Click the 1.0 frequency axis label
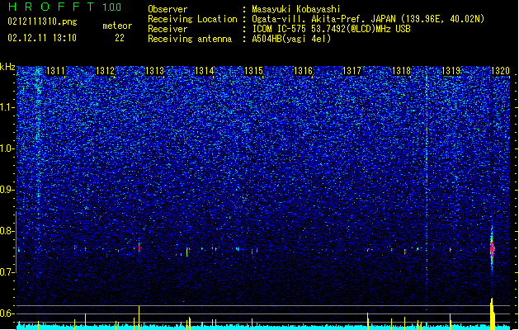Image resolution: width=519 pixels, height=330 pixels. pos(7,148)
